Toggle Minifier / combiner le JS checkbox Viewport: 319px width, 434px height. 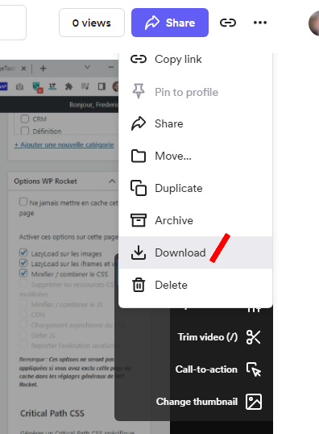(23, 304)
